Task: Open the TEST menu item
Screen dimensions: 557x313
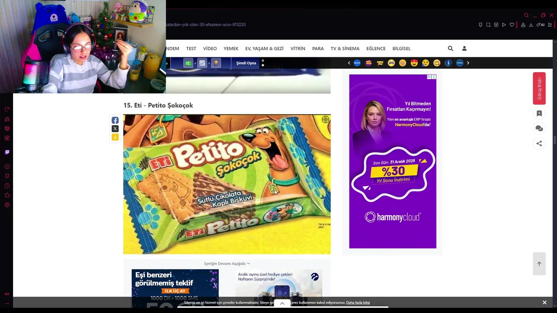Action: click(x=191, y=48)
